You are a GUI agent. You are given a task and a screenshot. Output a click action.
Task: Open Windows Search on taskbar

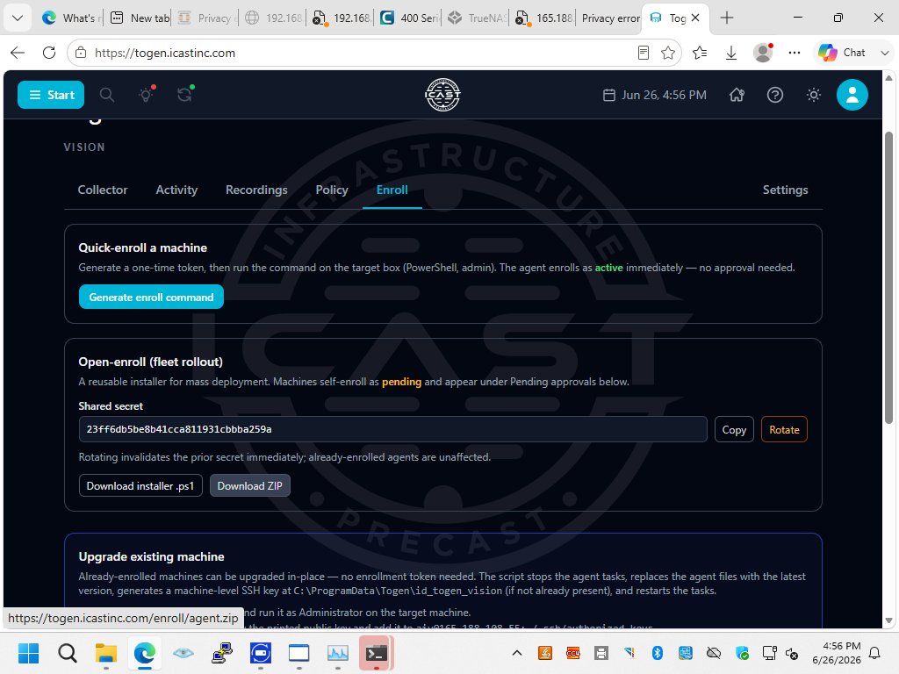(67, 653)
